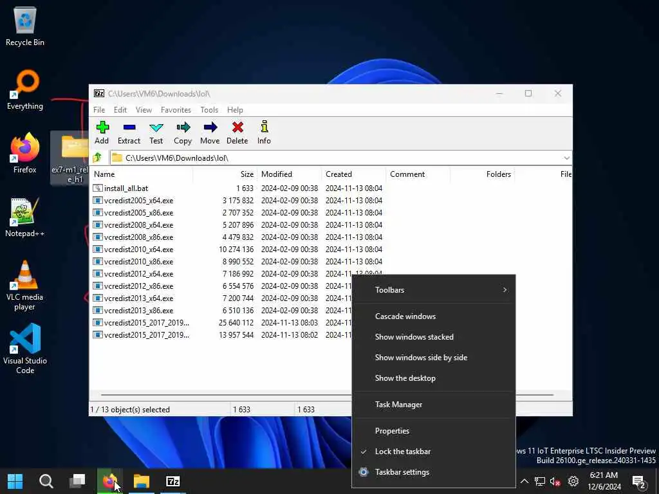Image resolution: width=659 pixels, height=494 pixels.
Task: Open the taskbar clock and date
Action: coord(604,481)
